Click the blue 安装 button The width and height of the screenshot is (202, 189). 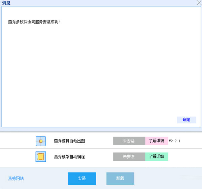[82, 179]
